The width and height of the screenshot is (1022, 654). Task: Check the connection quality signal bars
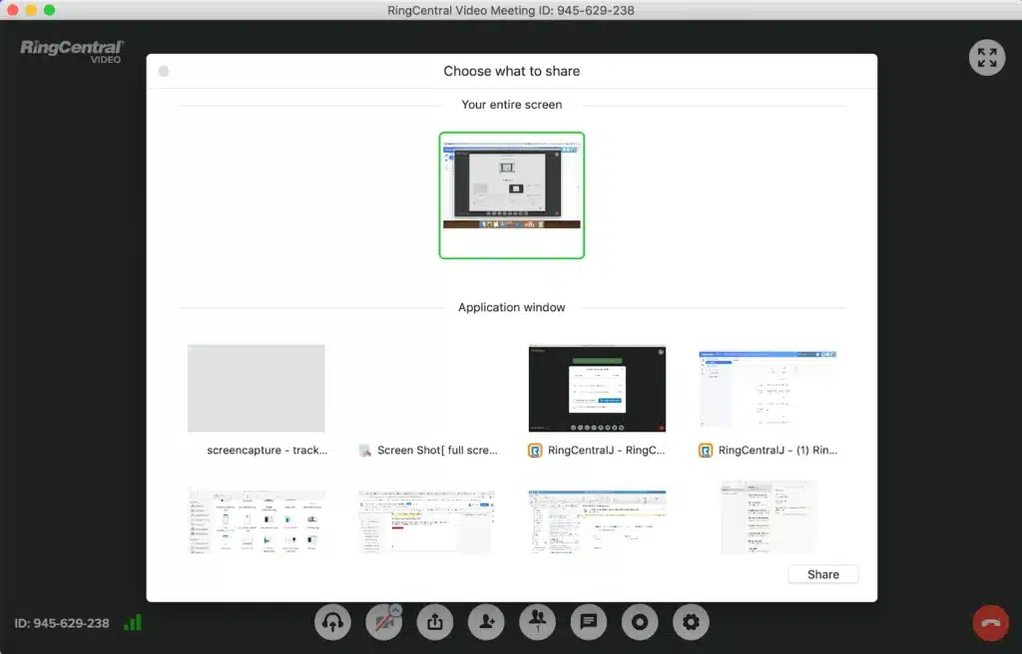(133, 622)
